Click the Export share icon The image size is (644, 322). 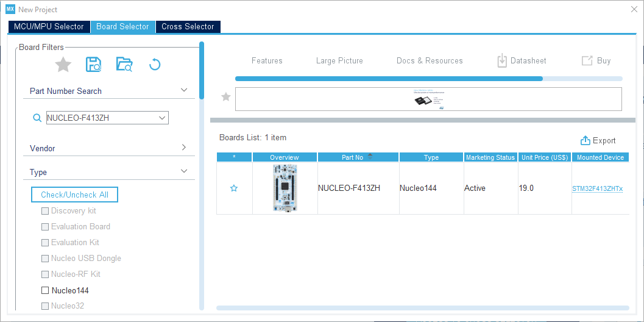pyautogui.click(x=586, y=141)
